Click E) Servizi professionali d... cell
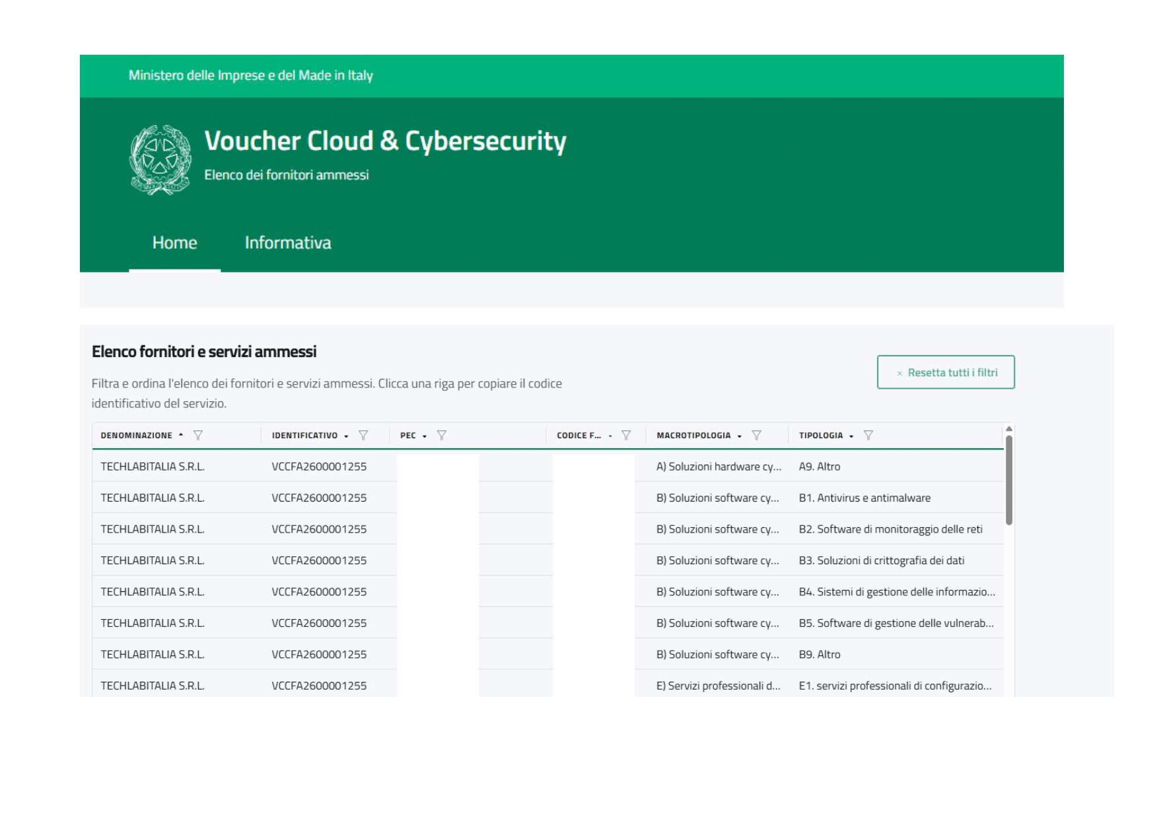The width and height of the screenshot is (1159, 819). [x=718, y=686]
